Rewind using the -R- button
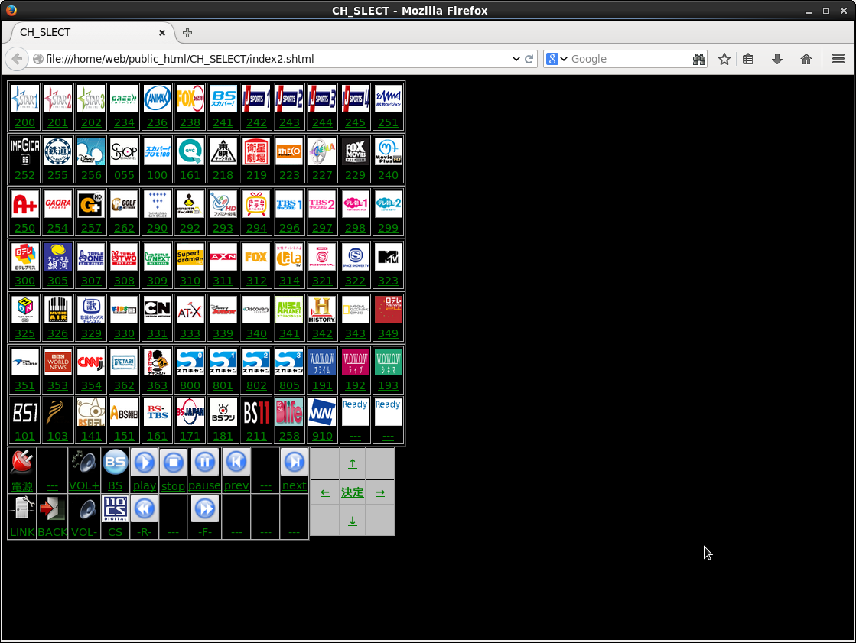 [144, 508]
